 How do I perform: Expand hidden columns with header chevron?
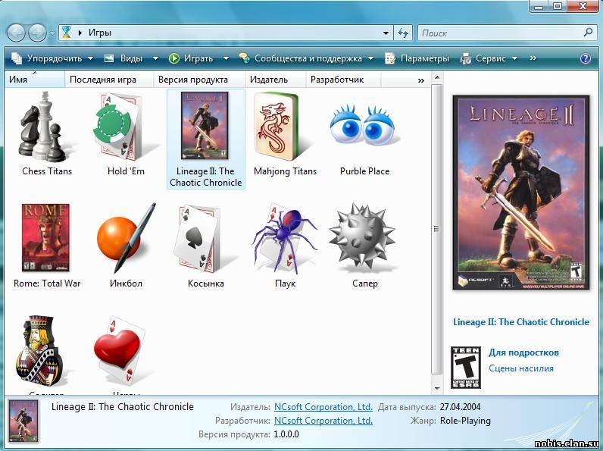(x=420, y=80)
